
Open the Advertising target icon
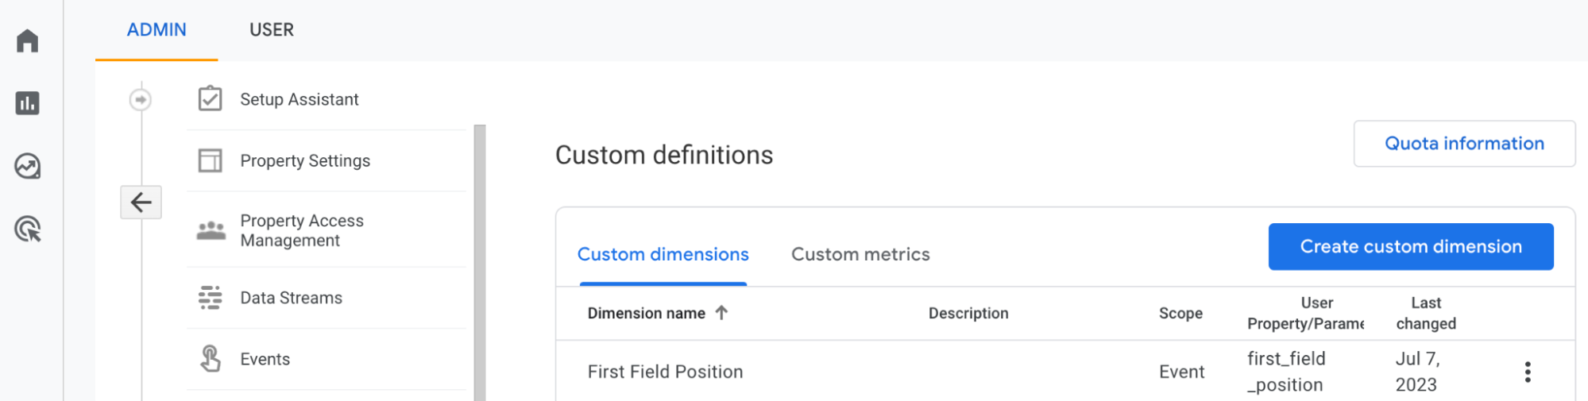28,229
